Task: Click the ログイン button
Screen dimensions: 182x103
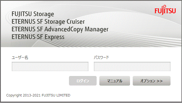Action: [x=83, y=81]
